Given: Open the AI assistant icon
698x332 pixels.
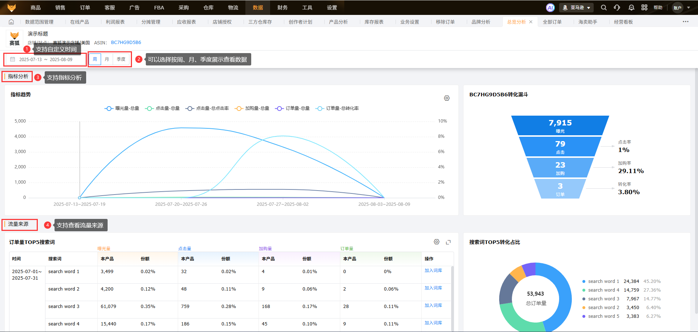Looking at the screenshot, I should pos(550,8).
